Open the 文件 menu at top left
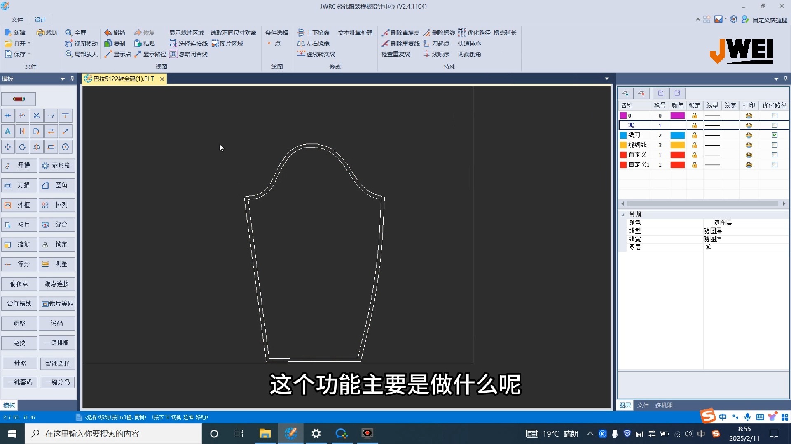 point(17,19)
